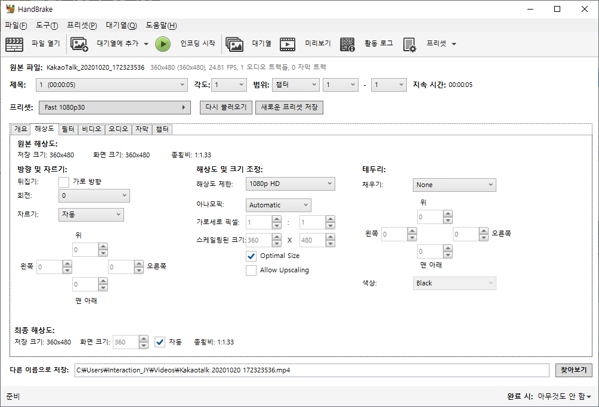
Task: Click the 새로운 프리셋 저장 button
Action: 289,108
